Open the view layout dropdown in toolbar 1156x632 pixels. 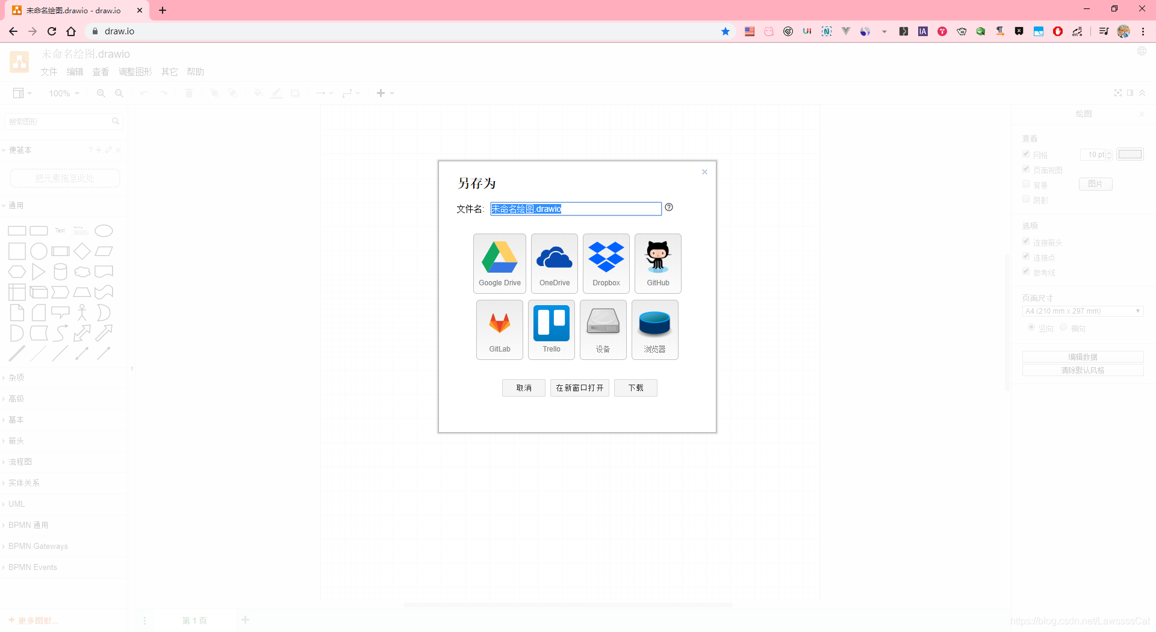[22, 93]
